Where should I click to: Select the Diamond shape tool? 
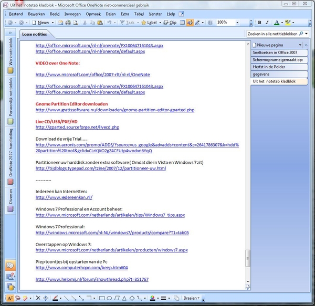pyautogui.click(x=132, y=298)
